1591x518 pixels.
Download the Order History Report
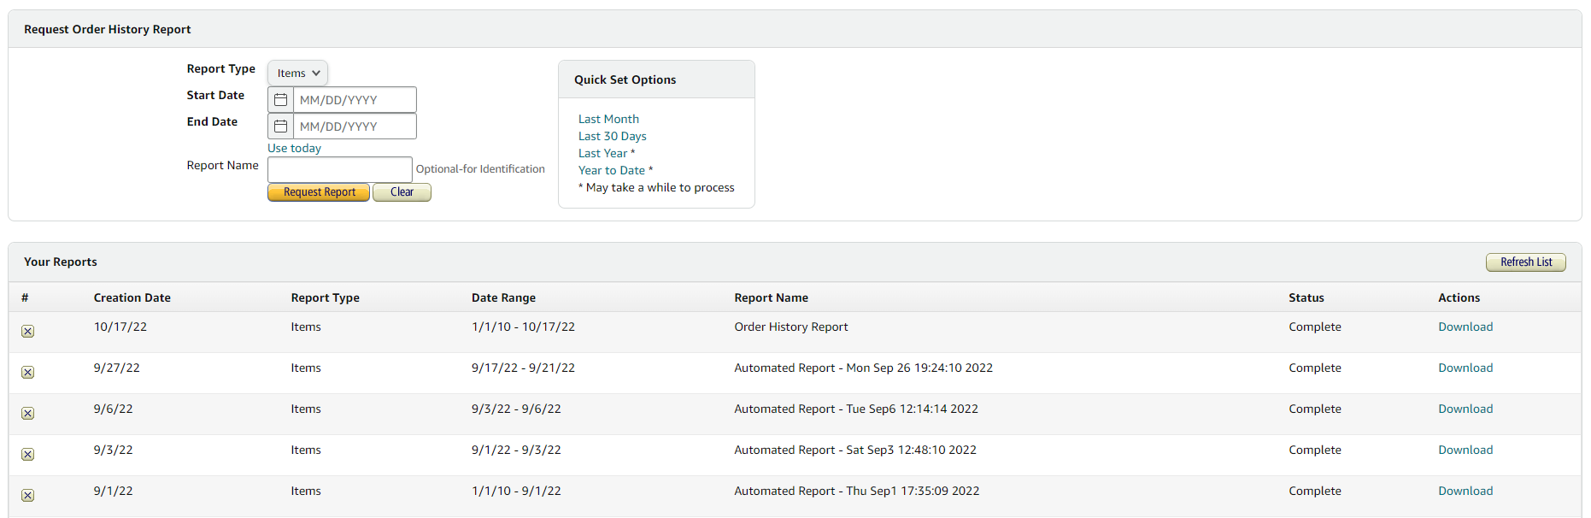[x=1465, y=327]
